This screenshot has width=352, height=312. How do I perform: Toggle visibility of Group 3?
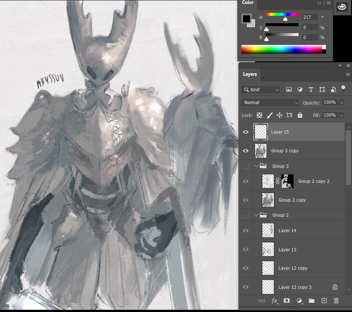click(x=245, y=166)
